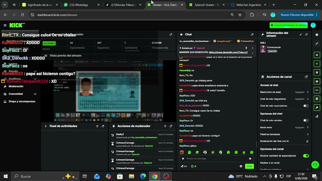Toggle the stream preview panel icon in right rail
The image size is (322, 181).
tap(317, 55)
